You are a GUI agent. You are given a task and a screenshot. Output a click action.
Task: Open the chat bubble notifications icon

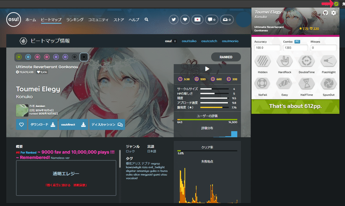[212, 19]
